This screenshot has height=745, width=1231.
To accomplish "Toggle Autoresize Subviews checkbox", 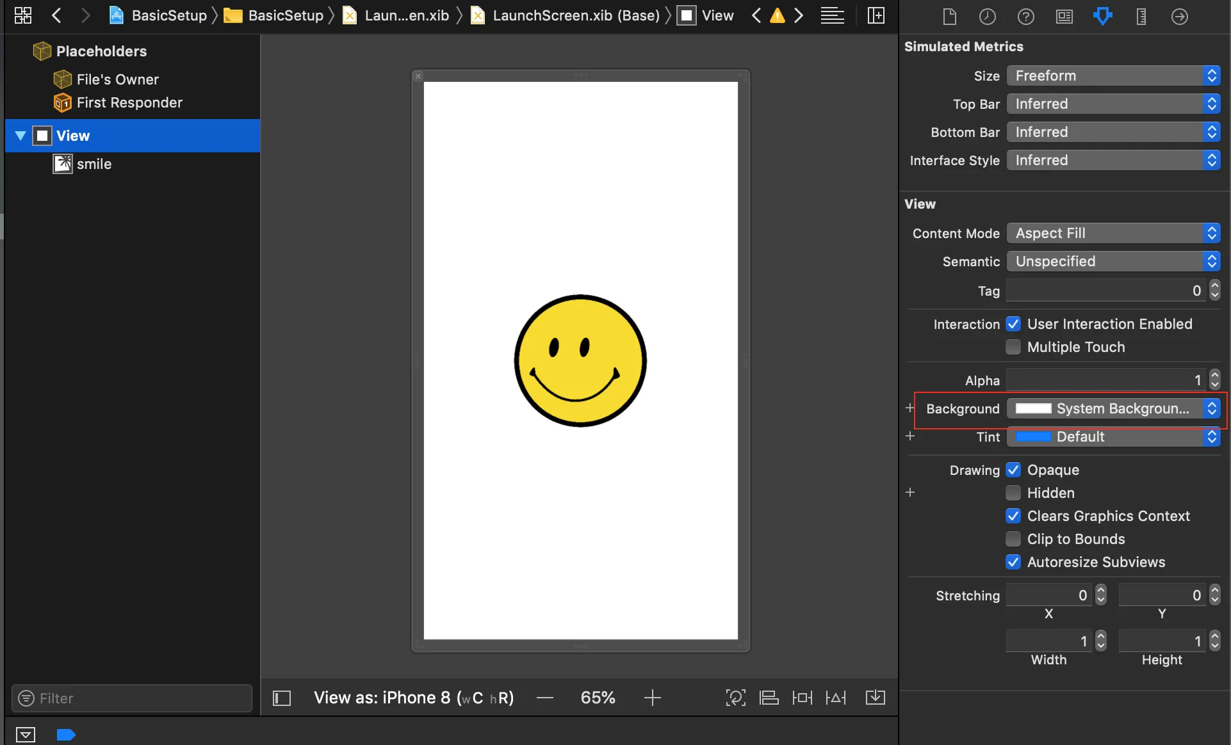I will (1013, 562).
